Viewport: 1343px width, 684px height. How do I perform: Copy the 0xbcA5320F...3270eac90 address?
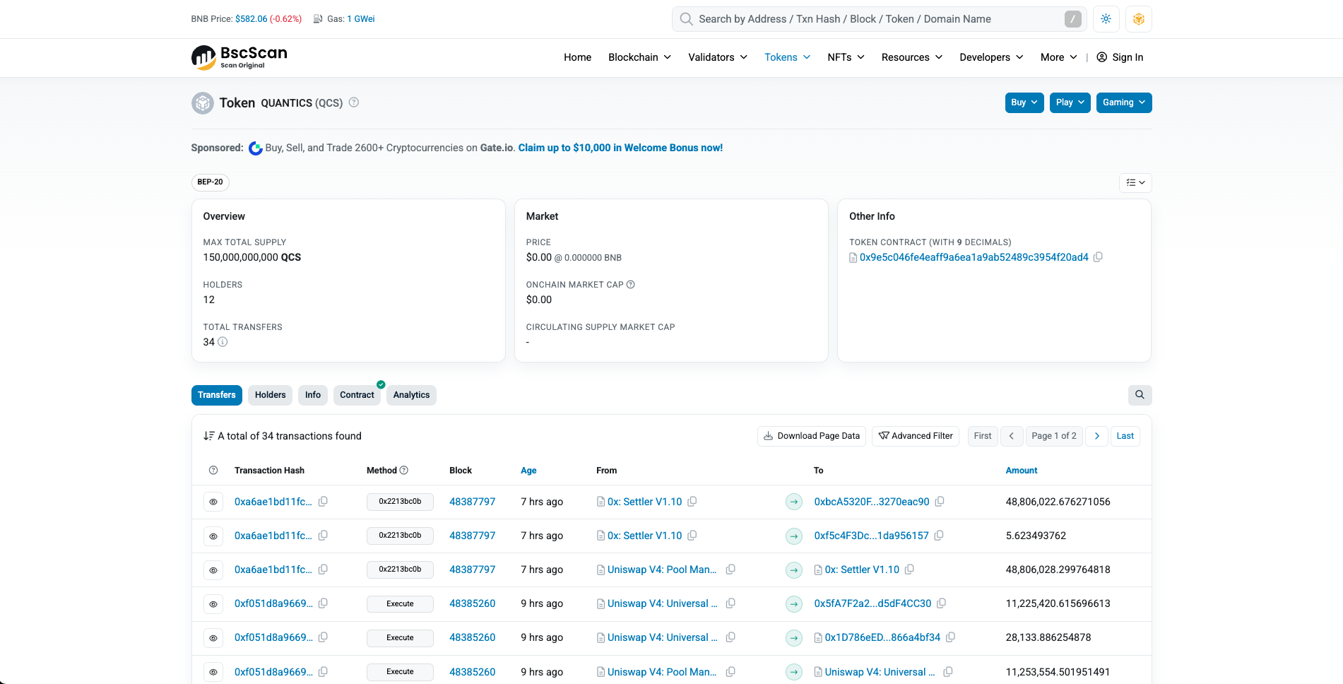940,502
